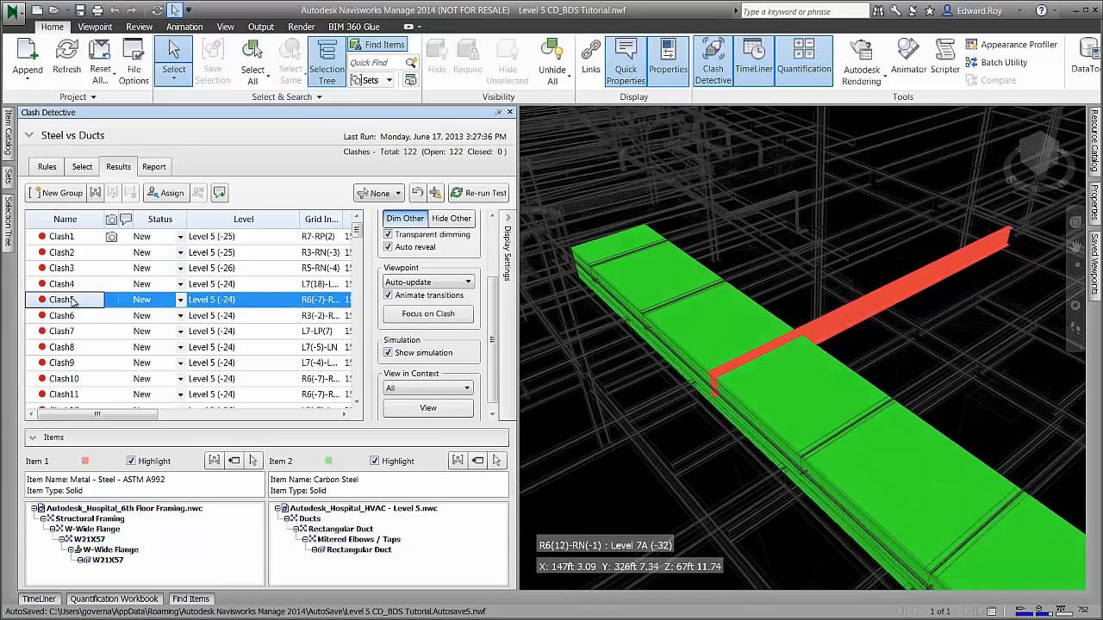Screen dimensions: 1103x620
Task: Collapse the Steel vs Ducts test header
Action: click(29, 135)
